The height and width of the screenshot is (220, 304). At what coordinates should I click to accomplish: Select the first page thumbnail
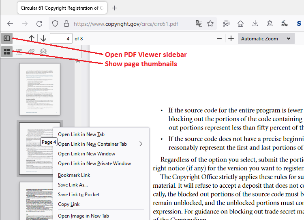click(x=40, y=89)
